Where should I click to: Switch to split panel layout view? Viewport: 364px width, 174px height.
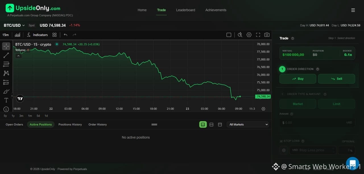211,125
